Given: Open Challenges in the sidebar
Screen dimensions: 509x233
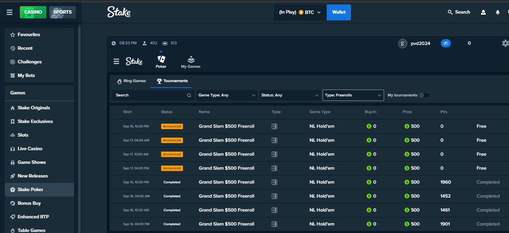Looking at the screenshot, I should click(39, 62).
